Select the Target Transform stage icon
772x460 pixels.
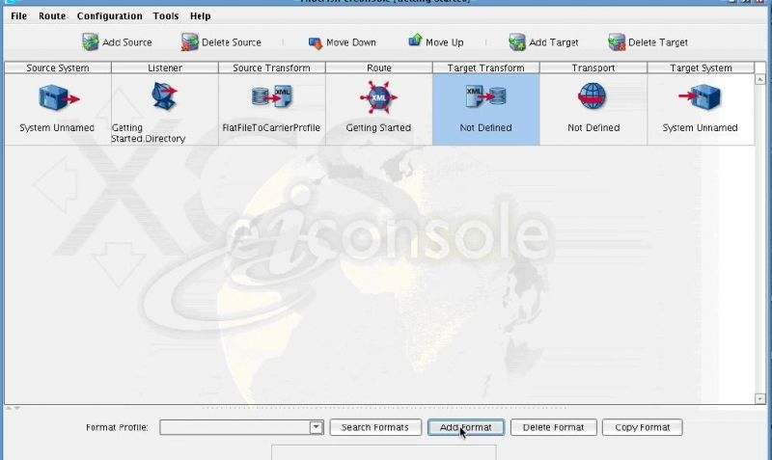click(485, 96)
